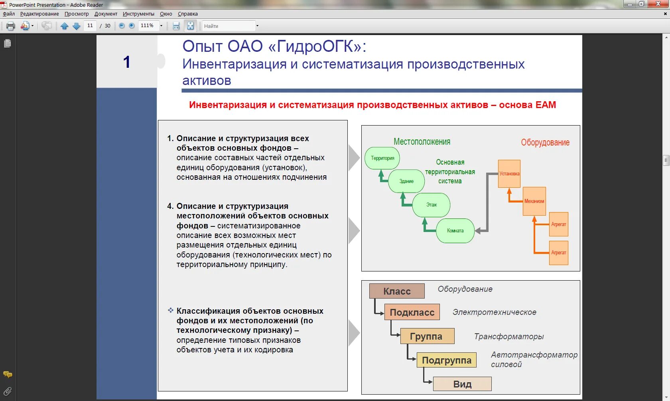Click the Группа box in the diagram

[427, 336]
